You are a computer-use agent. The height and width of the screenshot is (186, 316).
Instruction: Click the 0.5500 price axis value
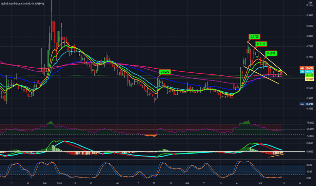pyautogui.click(x=310, y=88)
